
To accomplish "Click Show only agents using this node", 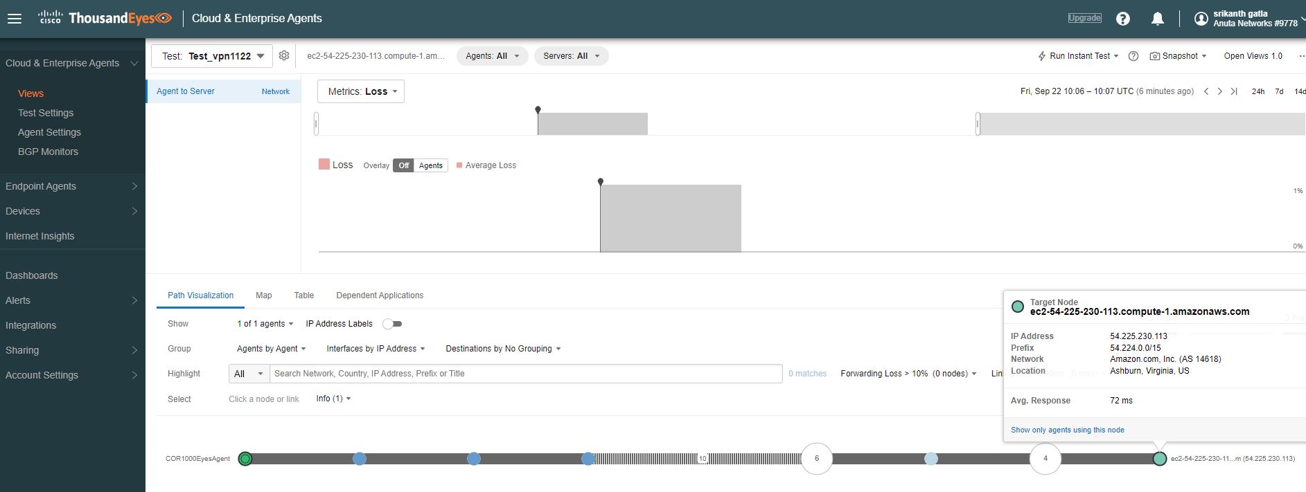I will (1067, 430).
